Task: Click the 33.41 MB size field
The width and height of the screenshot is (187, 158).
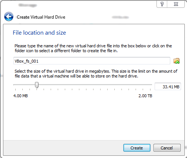Action: (x=168, y=86)
